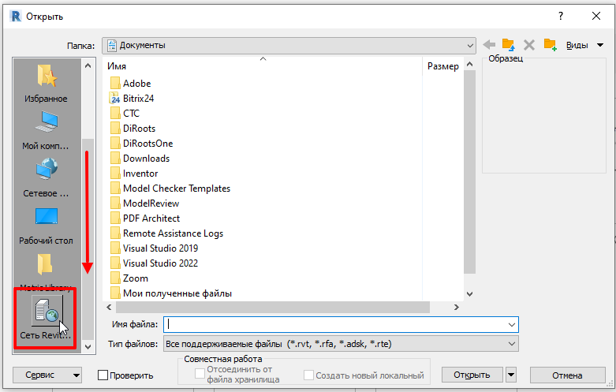616x392 pixels.
Task: Click the Открыть open button
Action: pos(472,375)
